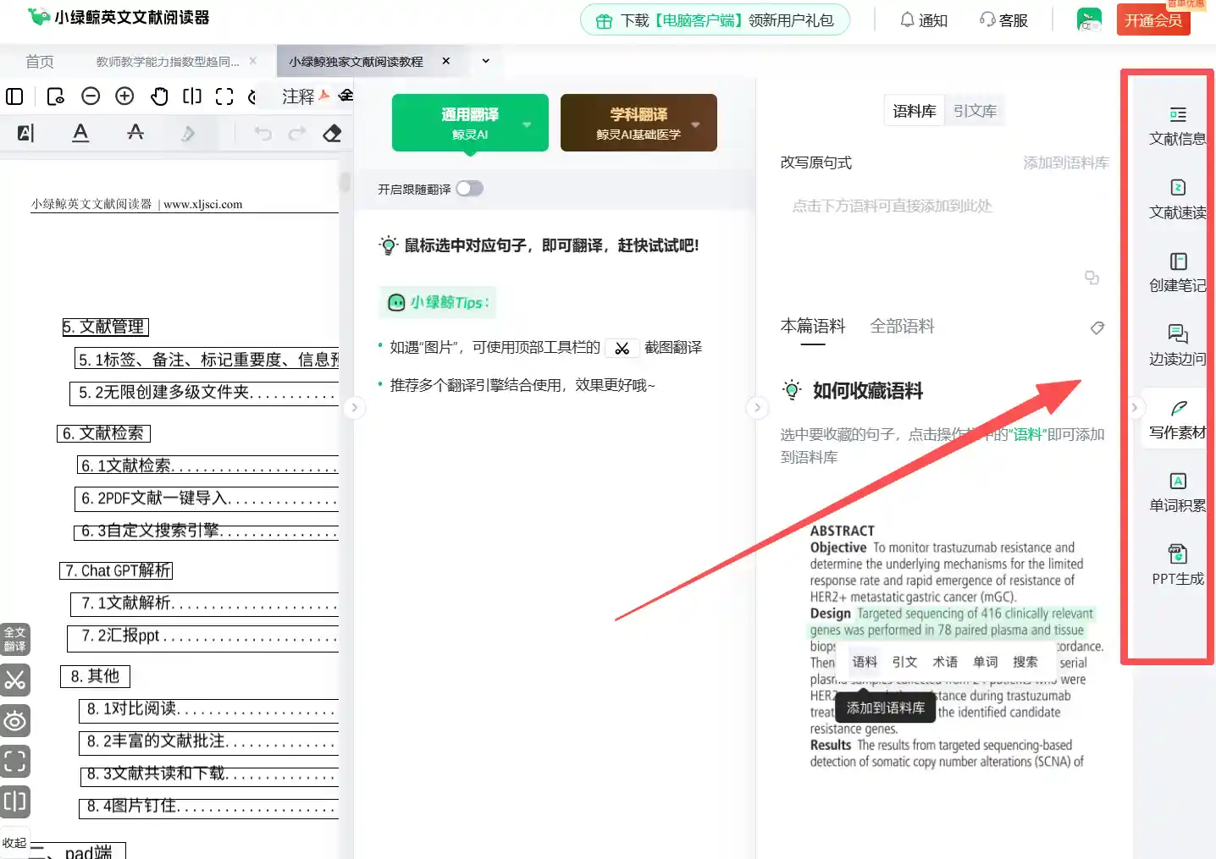
Task: Toggle the left sidebar panel icon
Action: tap(14, 96)
